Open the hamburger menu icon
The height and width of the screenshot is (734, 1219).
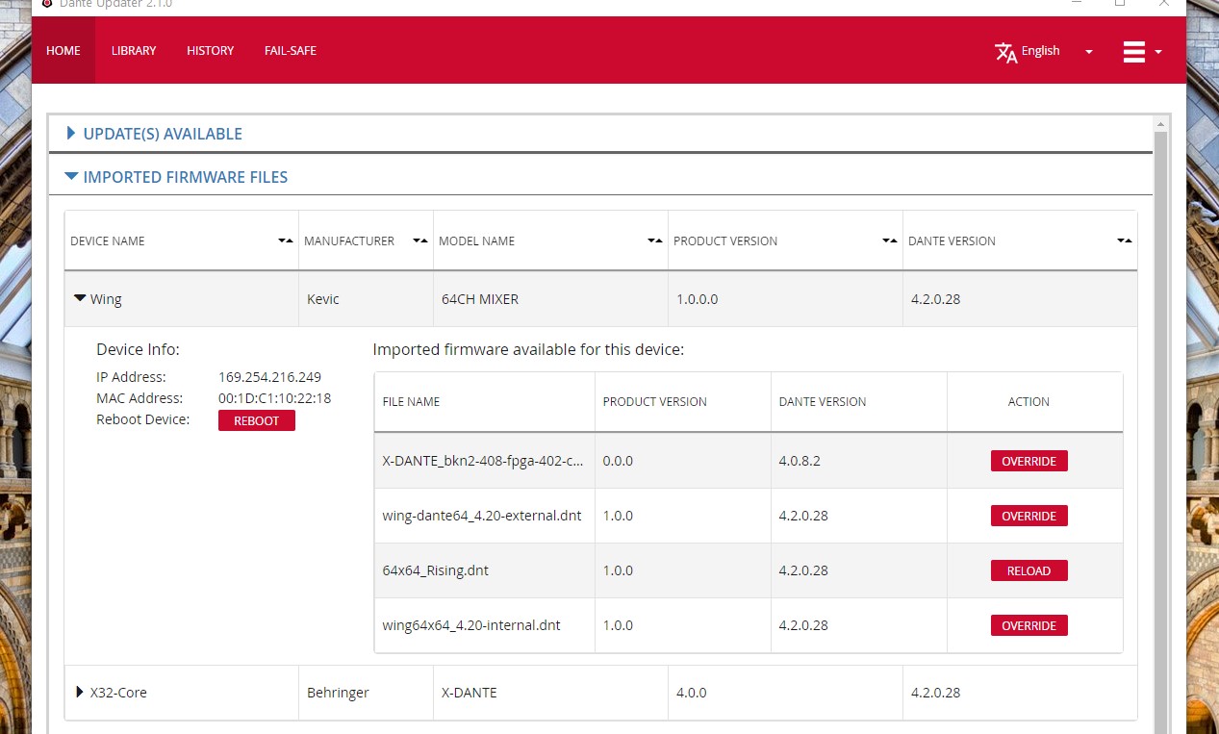[1134, 52]
